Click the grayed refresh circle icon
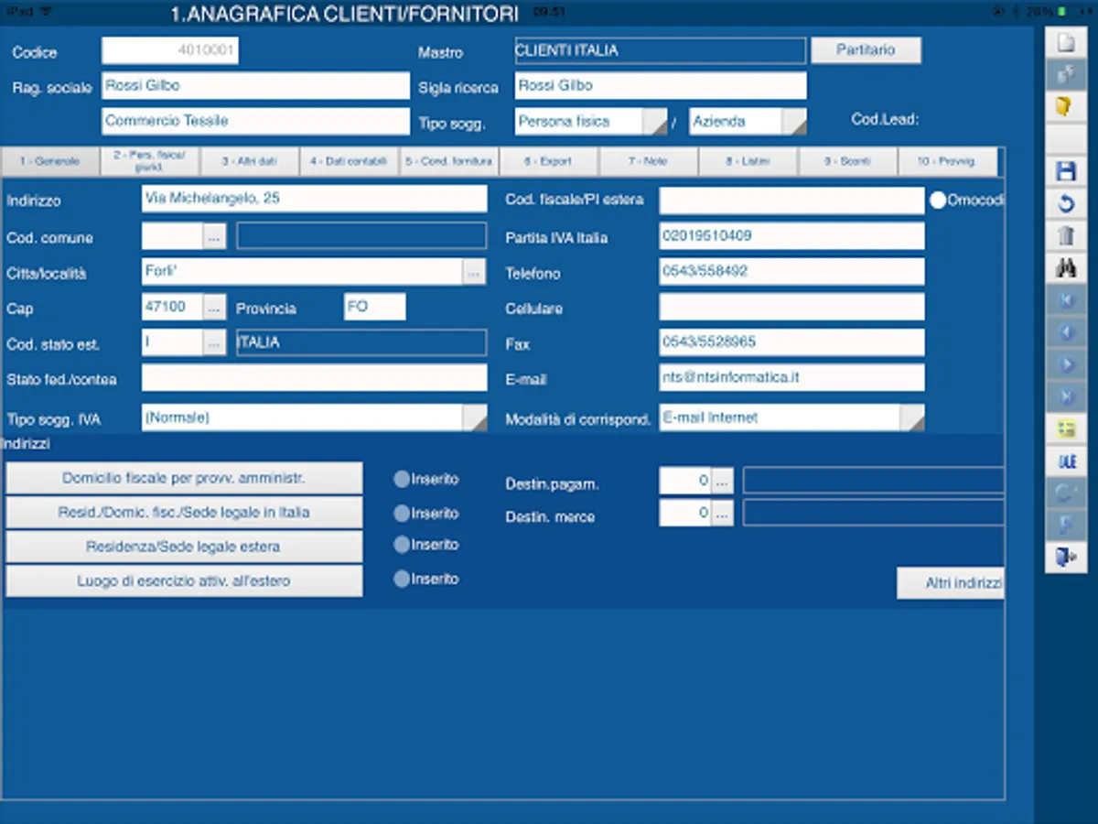1098x824 pixels. point(1065,493)
